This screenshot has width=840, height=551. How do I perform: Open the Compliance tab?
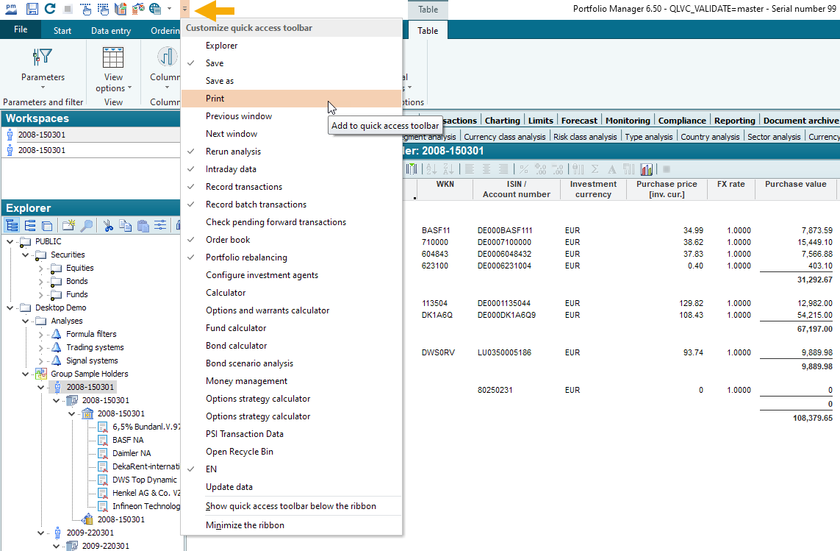[x=682, y=121]
